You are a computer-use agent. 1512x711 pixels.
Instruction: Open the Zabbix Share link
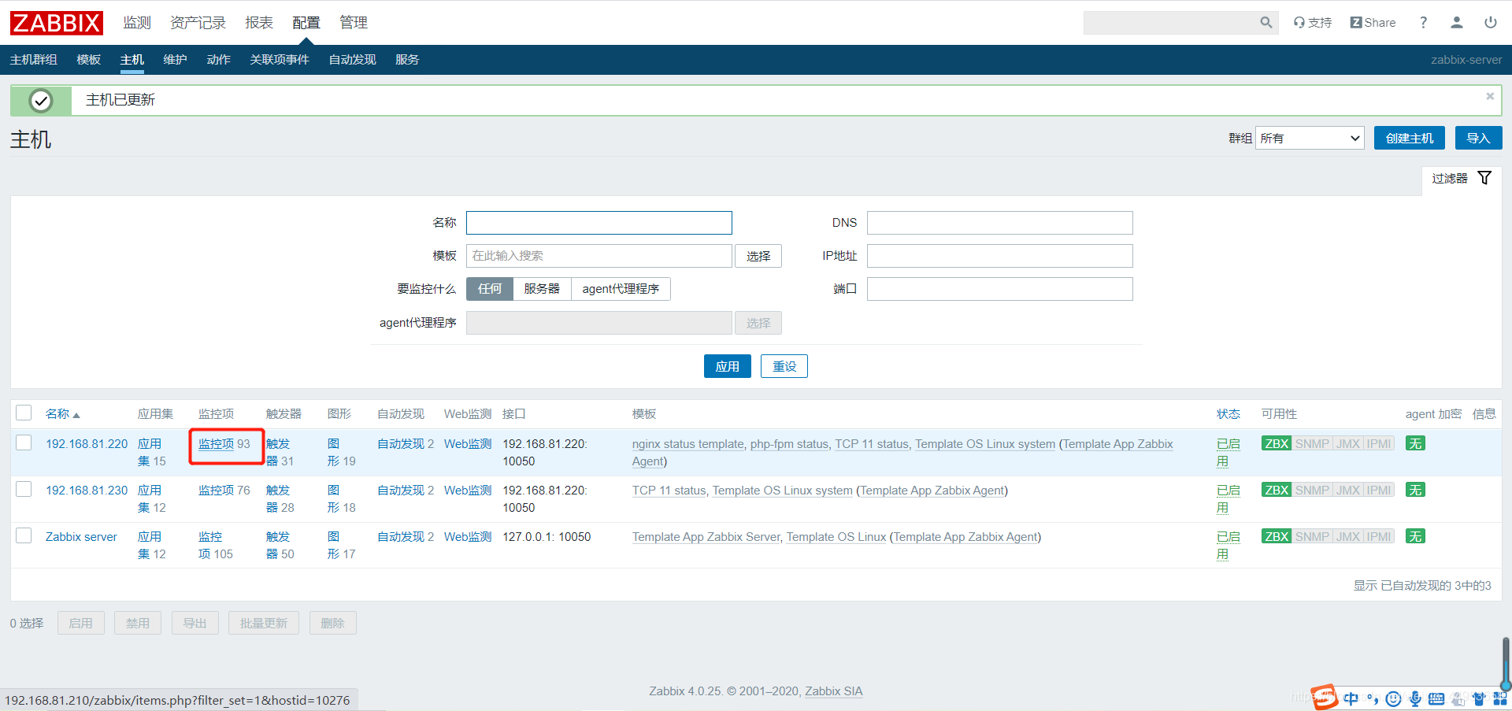click(x=1373, y=23)
